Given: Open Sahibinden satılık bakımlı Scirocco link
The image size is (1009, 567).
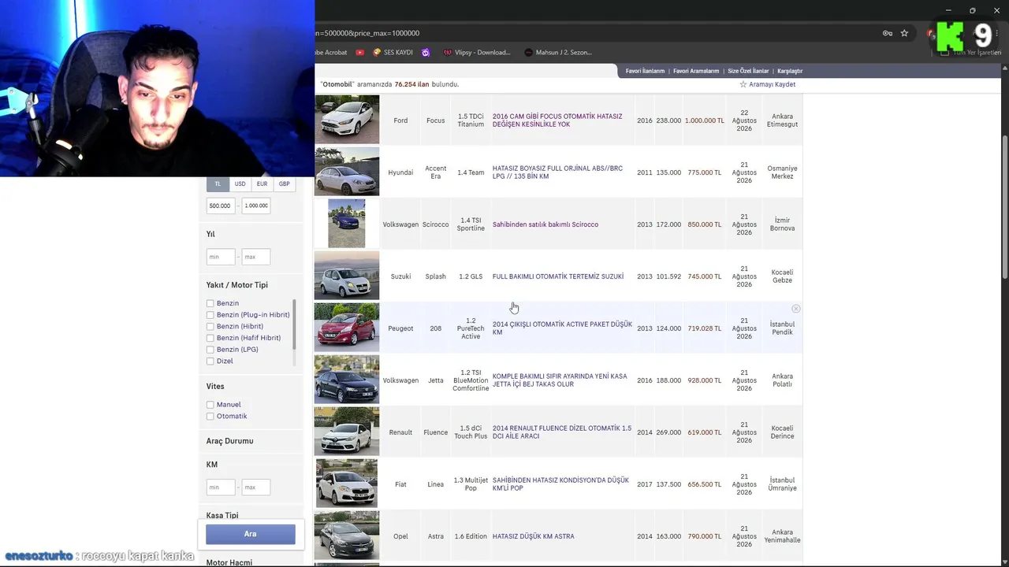Looking at the screenshot, I should point(545,224).
